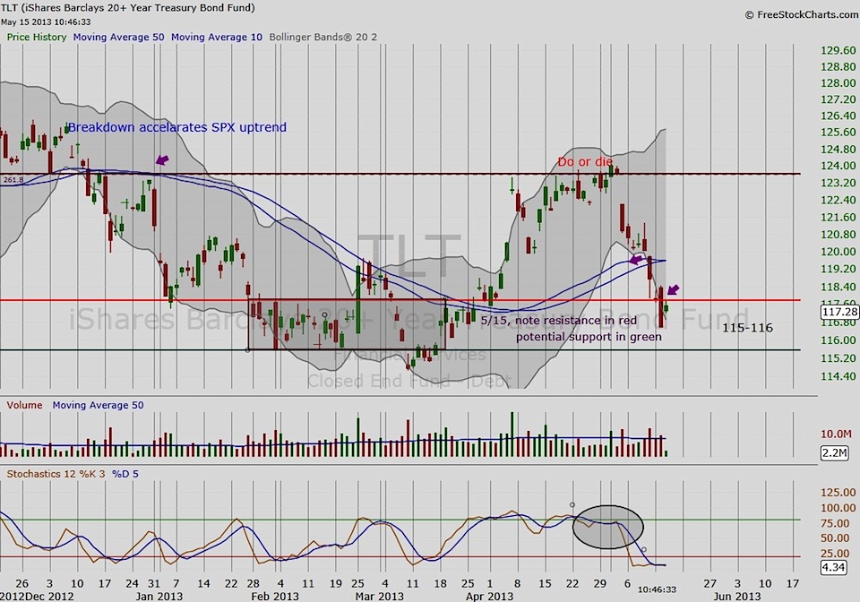
Task: Click the 31 date axis label
Action: 154,583
